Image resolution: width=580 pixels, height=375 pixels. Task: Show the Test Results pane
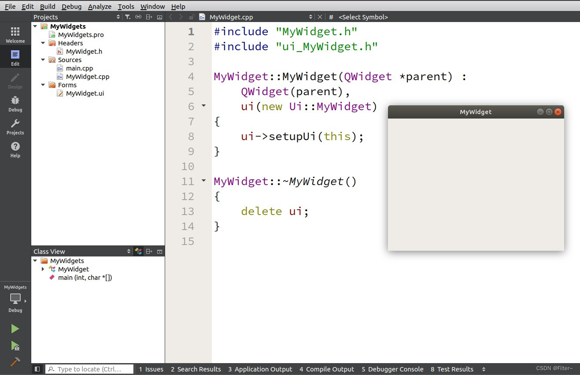click(452, 369)
